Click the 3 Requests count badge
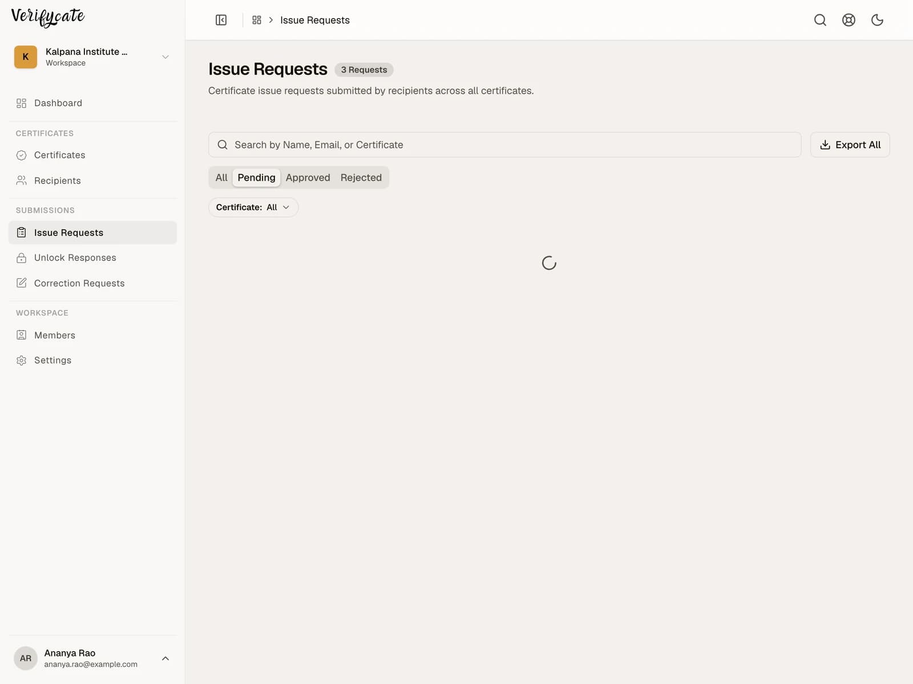 [364, 70]
